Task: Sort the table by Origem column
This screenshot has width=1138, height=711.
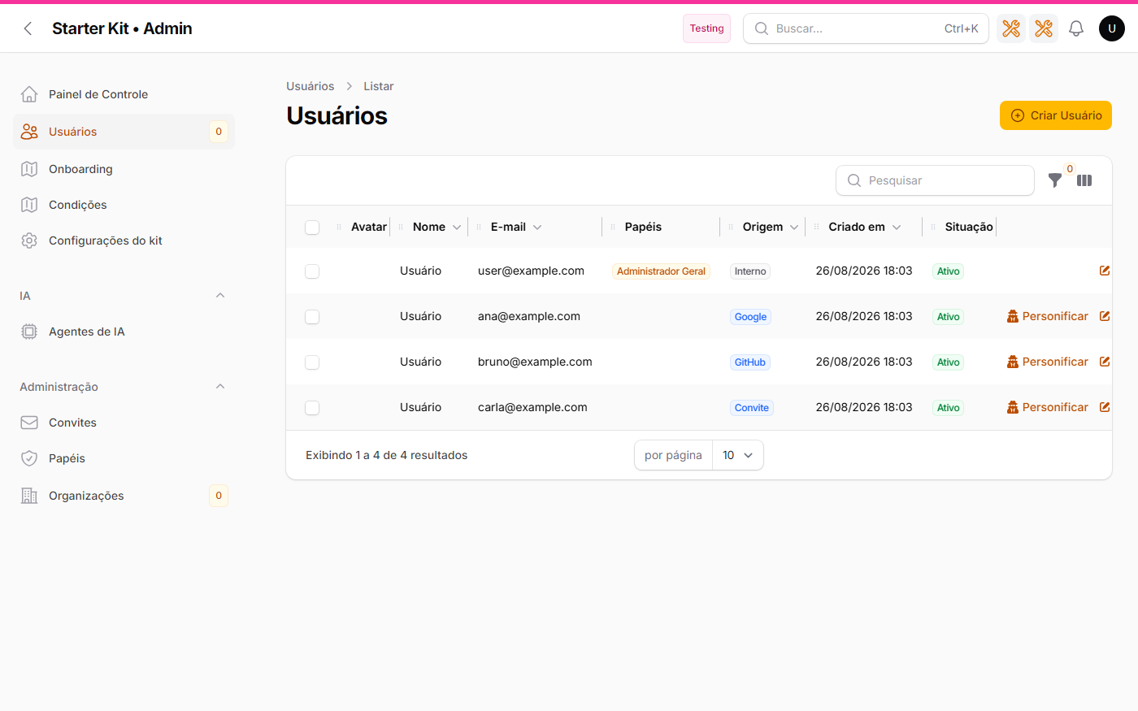Action: 771,227
